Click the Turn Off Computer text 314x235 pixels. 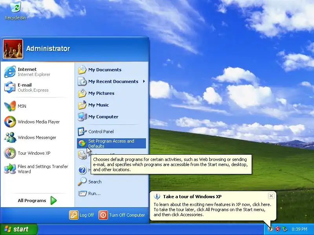click(127, 215)
